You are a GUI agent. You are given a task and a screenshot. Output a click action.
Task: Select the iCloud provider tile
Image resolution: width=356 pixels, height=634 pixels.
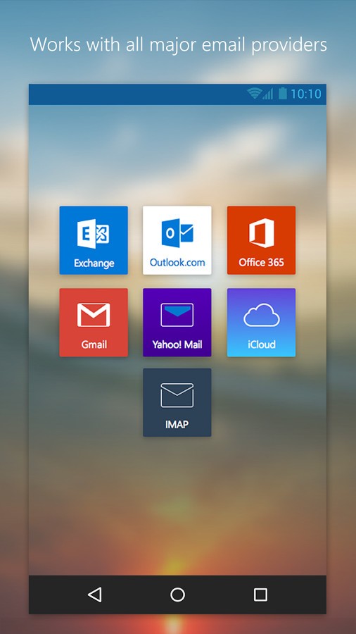pos(261,322)
